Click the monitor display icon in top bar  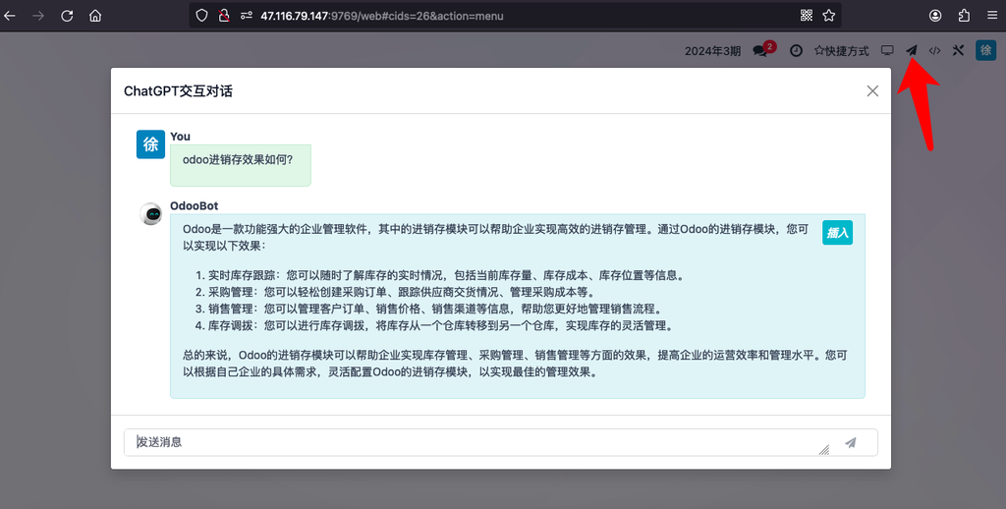887,50
